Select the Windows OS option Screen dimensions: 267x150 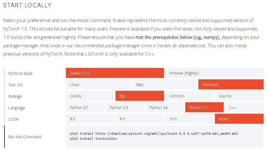click(x=231, y=85)
